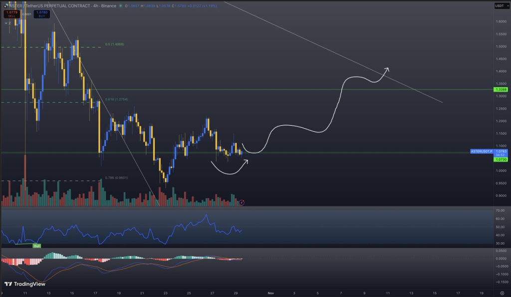Click the green market status dot
This screenshot has height=297, width=511.
(x=120, y=6)
